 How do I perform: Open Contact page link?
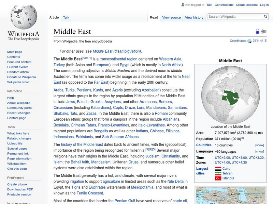pos(17,118)
